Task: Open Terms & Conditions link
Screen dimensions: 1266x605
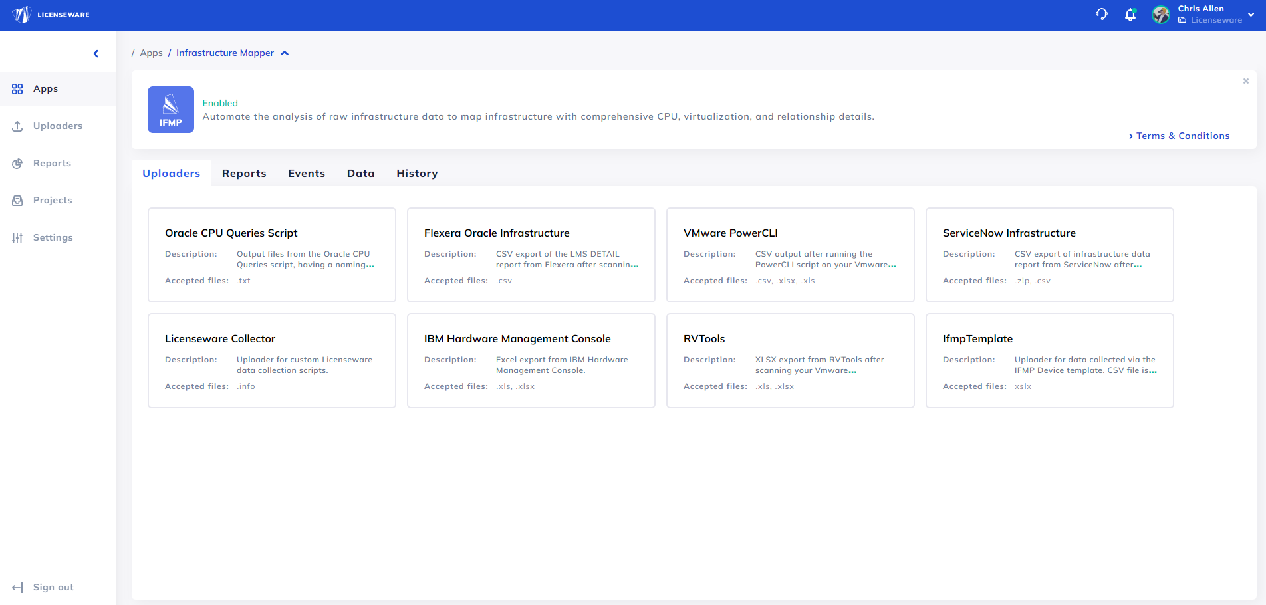Action: tap(1179, 136)
